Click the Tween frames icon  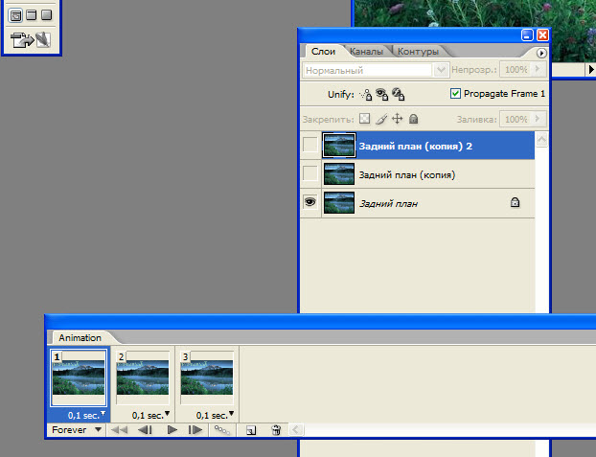222,430
